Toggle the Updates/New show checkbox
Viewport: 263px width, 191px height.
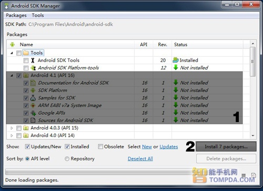[27, 146]
